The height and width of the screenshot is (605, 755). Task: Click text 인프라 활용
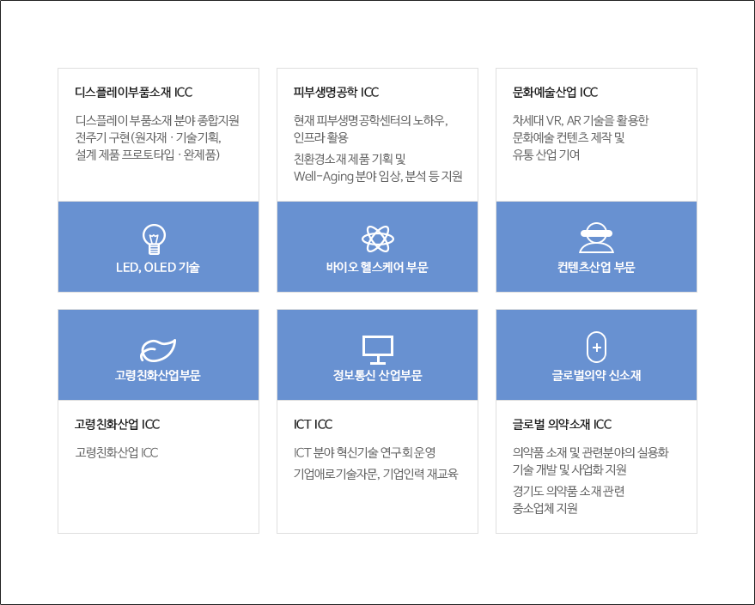pyautogui.click(x=320, y=137)
